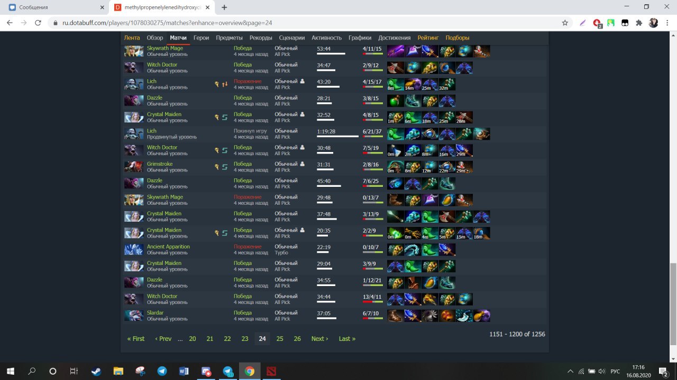Open the Windows Start menu

pyautogui.click(x=10, y=371)
